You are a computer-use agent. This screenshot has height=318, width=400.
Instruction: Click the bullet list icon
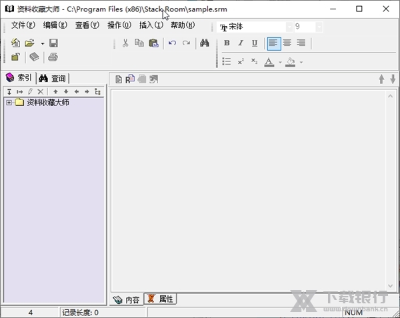click(x=227, y=62)
